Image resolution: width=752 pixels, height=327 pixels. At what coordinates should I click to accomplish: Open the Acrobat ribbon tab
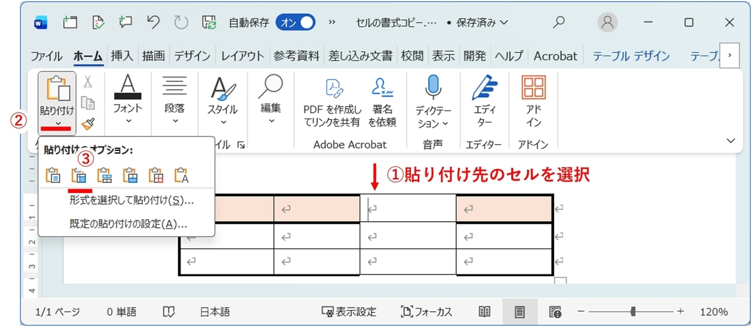(x=555, y=56)
